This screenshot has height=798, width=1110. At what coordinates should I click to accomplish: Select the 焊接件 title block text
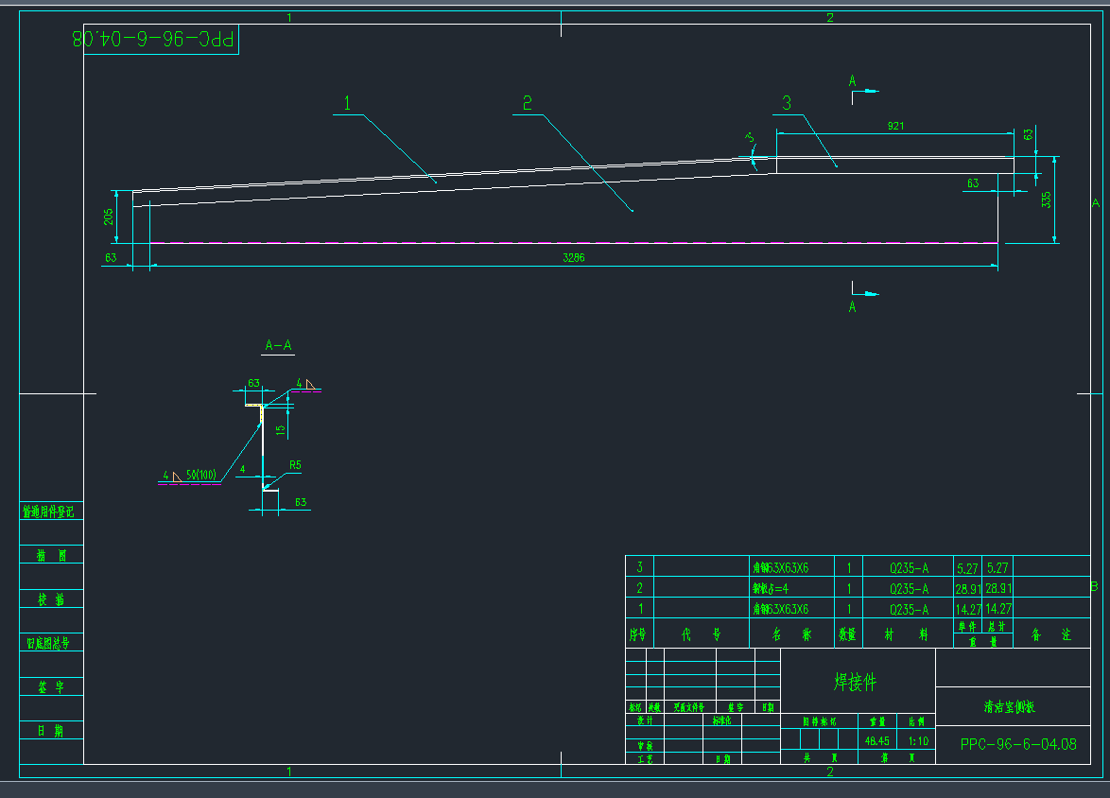[855, 682]
